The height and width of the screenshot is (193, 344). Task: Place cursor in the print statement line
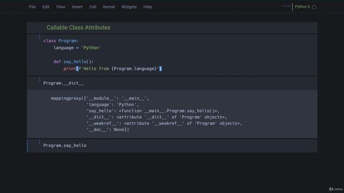(x=112, y=69)
